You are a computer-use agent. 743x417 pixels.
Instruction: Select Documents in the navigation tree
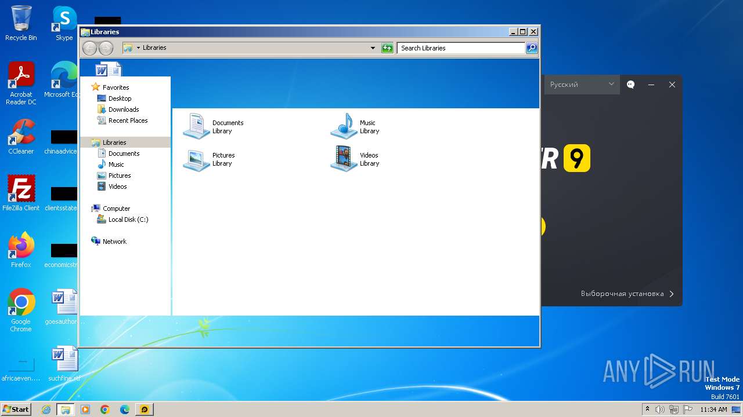coord(124,153)
